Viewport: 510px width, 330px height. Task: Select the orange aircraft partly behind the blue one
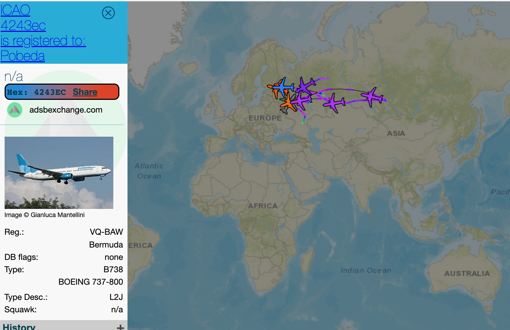coord(276,93)
